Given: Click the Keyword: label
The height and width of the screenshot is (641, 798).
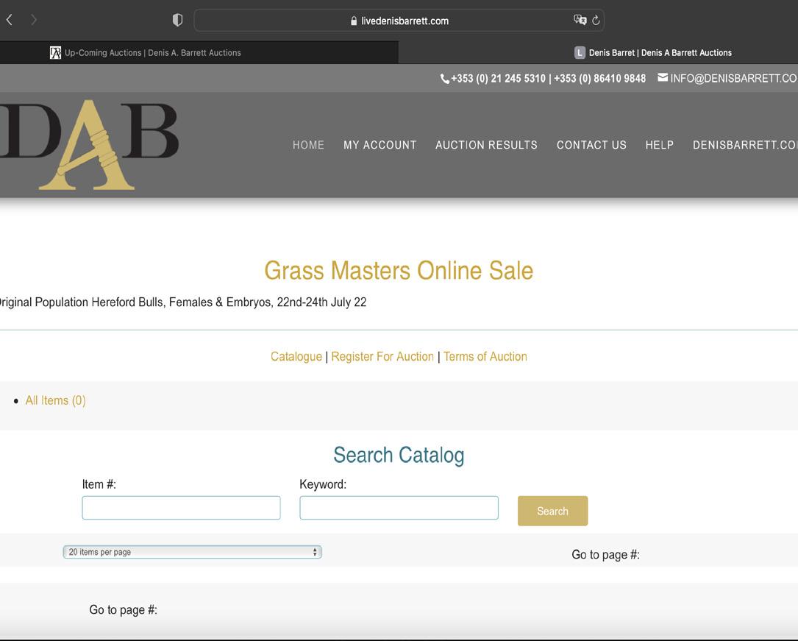Looking at the screenshot, I should pos(323,484).
